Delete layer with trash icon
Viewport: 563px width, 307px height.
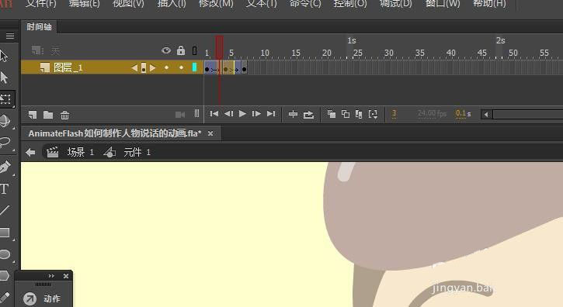(64, 115)
